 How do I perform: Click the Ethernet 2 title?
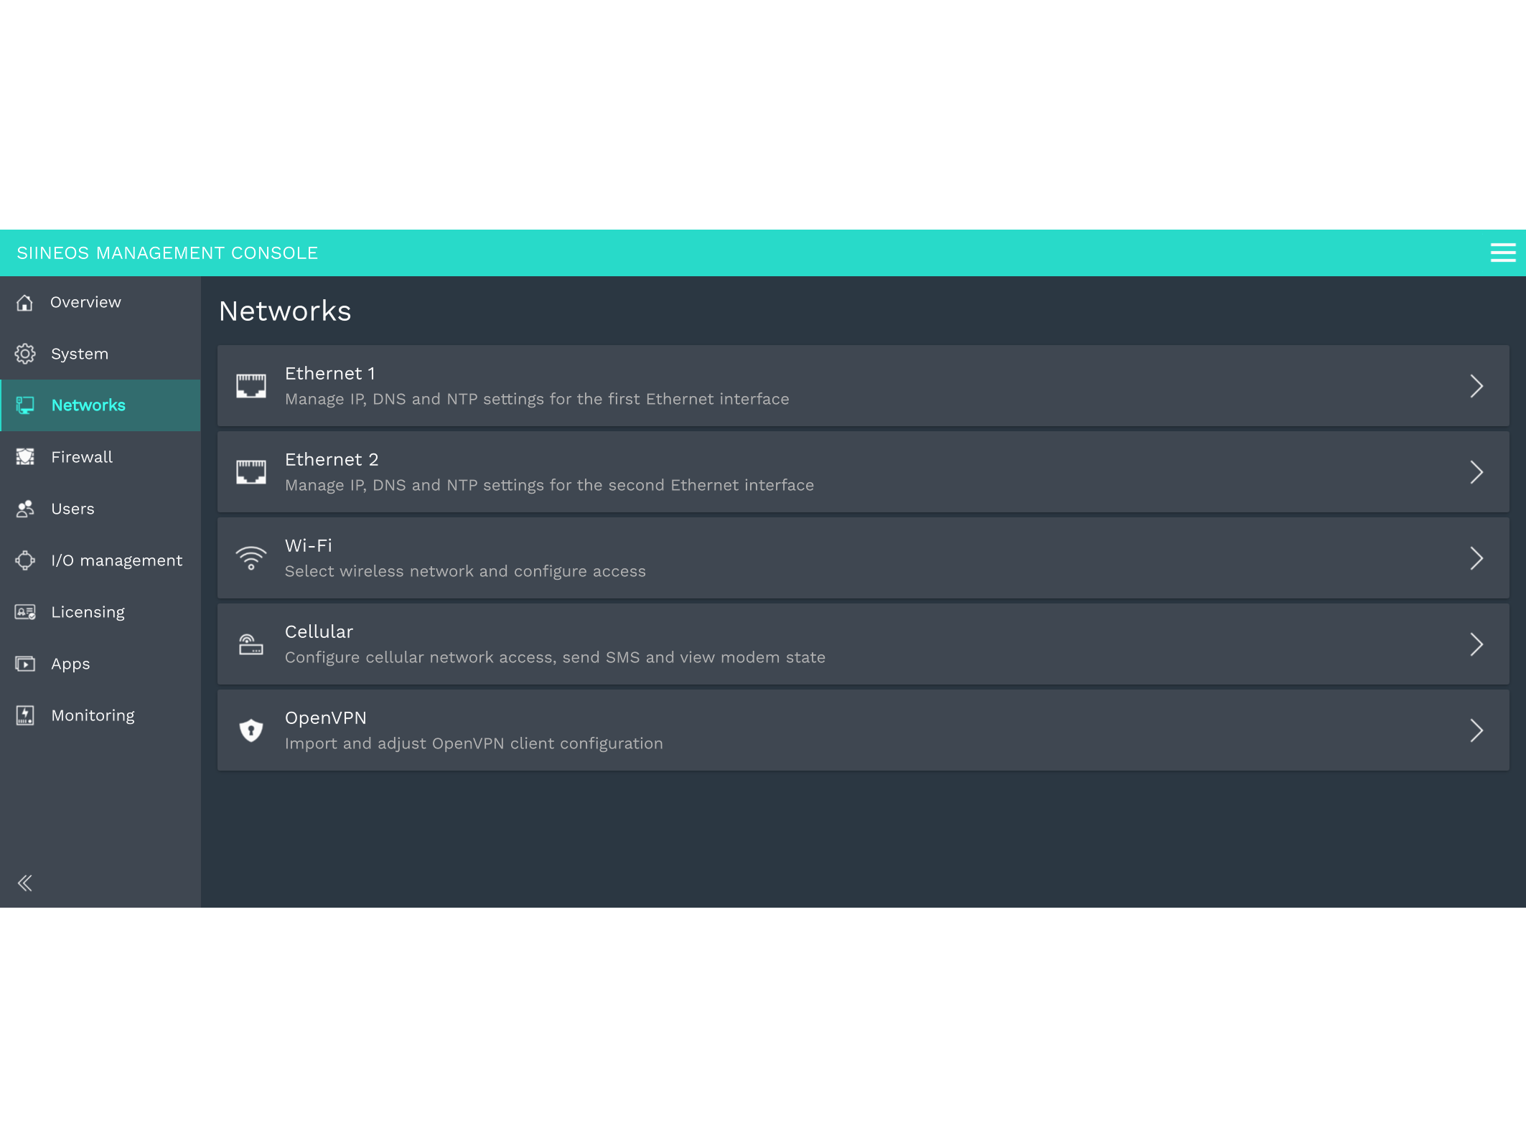tap(332, 460)
